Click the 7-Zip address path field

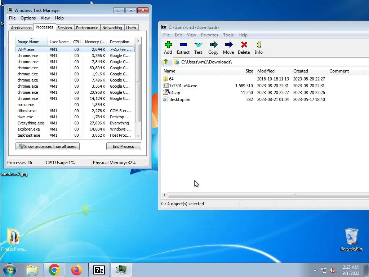[x=271, y=62]
